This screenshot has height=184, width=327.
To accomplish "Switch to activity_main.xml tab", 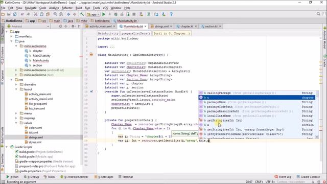I will pyautogui.click(x=100, y=26).
